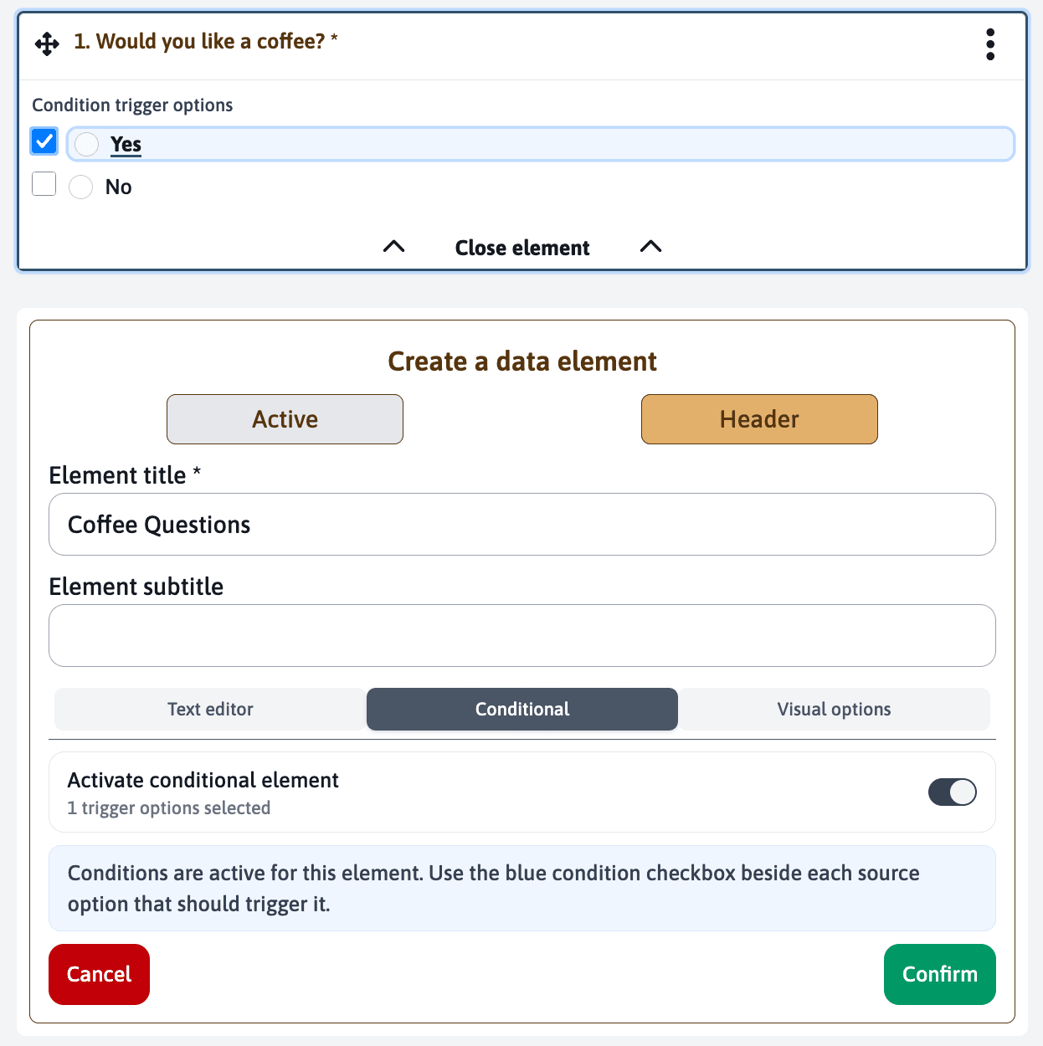Click the move handle icon beside question 1
Viewport: 1043px width, 1046px height.
[x=47, y=44]
